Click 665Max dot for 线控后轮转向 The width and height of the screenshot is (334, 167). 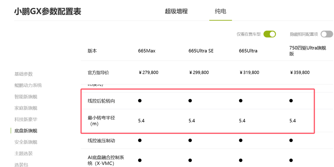click(140, 101)
